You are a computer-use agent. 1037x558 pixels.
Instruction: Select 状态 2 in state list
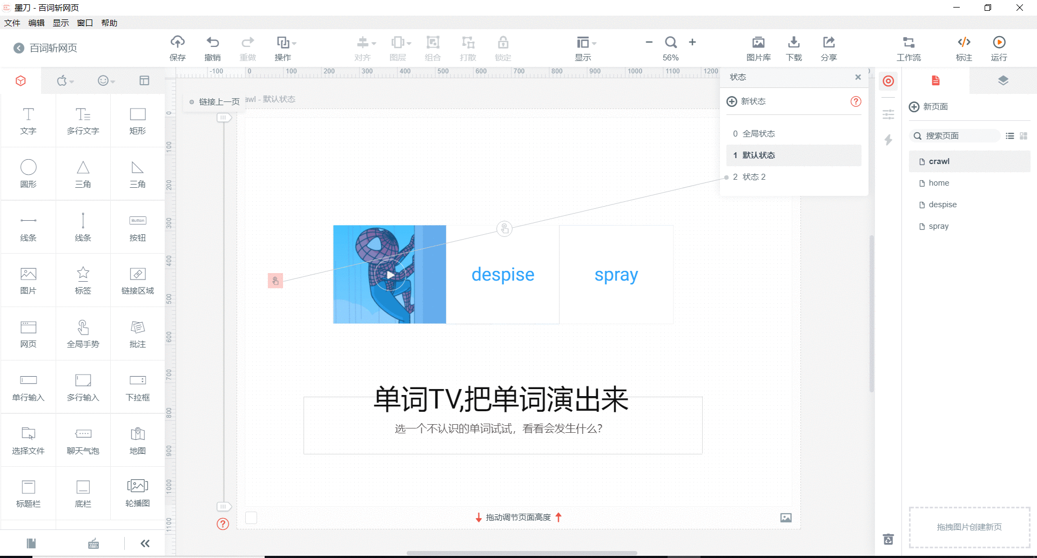(x=793, y=177)
